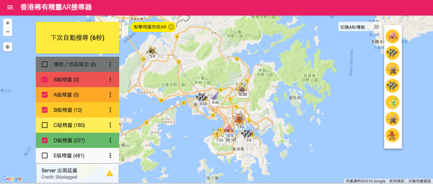Select the Magneton icon directly above Scyther in list

point(392,86)
